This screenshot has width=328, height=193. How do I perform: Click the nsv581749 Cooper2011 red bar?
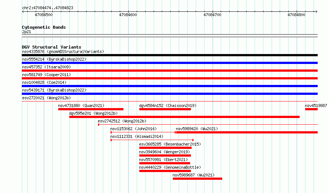170,78
